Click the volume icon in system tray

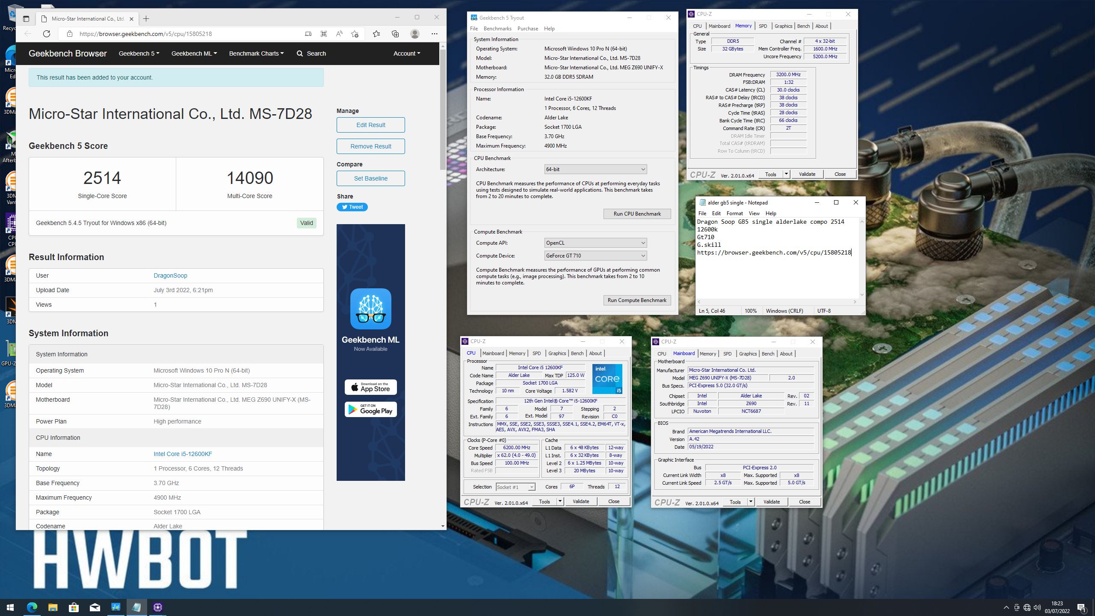tap(1037, 607)
